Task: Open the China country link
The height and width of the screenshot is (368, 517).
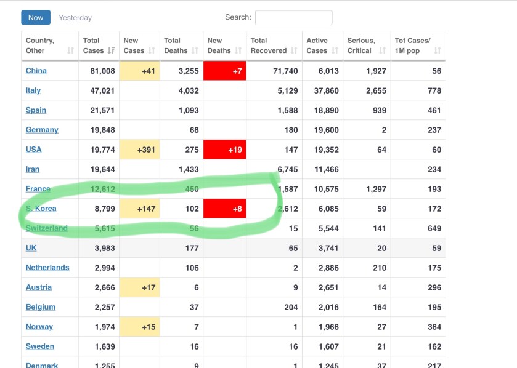Action: click(x=36, y=71)
